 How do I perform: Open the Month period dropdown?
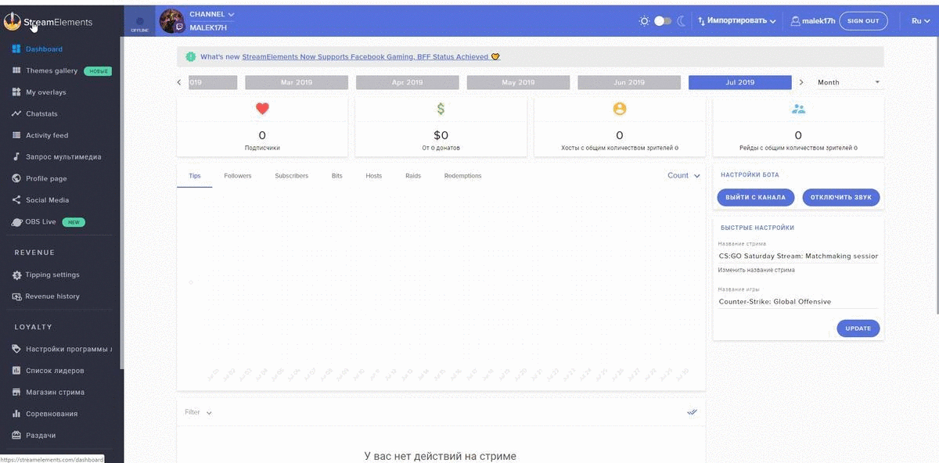point(849,82)
